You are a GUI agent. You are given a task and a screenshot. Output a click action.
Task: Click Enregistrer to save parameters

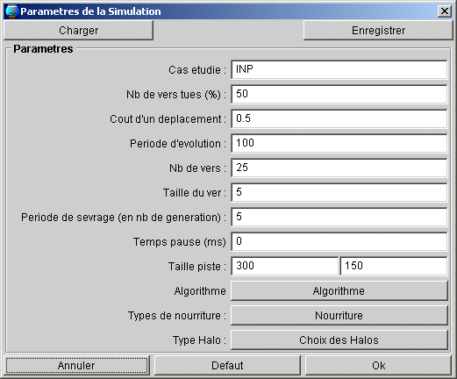378,31
